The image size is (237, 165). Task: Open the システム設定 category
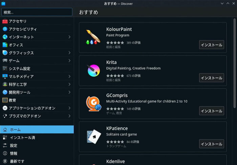[x=37, y=68]
